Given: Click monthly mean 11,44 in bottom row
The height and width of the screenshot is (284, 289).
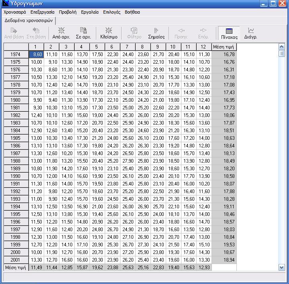Looking at the screenshot, I should pyautogui.click(x=52, y=268).
